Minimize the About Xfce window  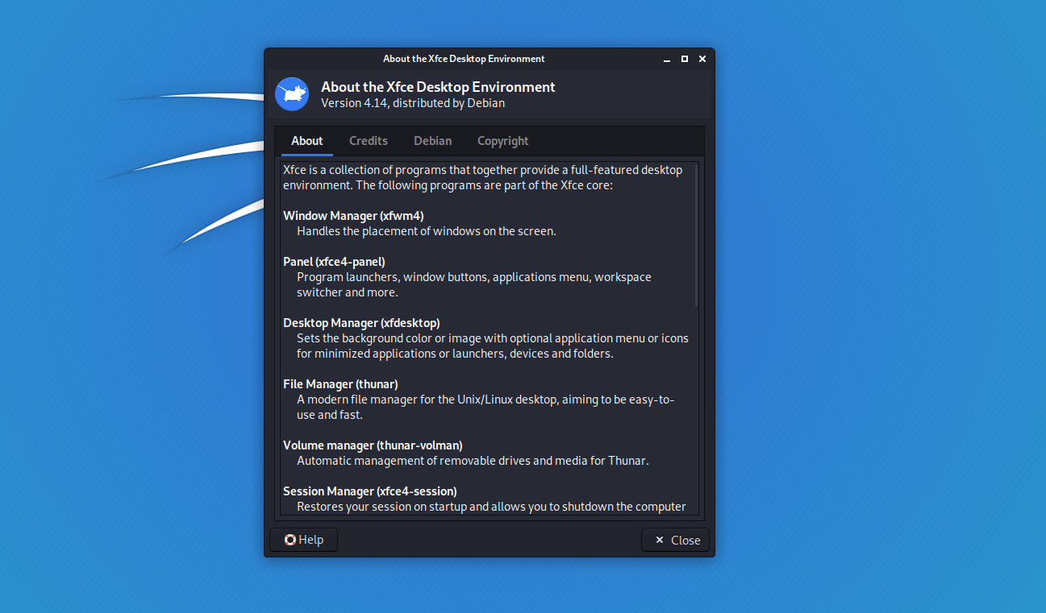(x=667, y=59)
